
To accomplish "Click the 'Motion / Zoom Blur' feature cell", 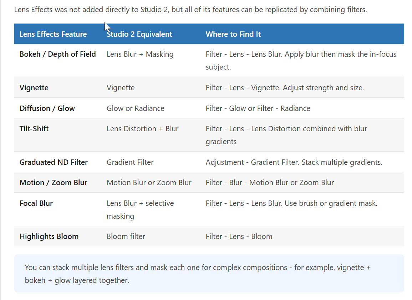I will (54, 183).
